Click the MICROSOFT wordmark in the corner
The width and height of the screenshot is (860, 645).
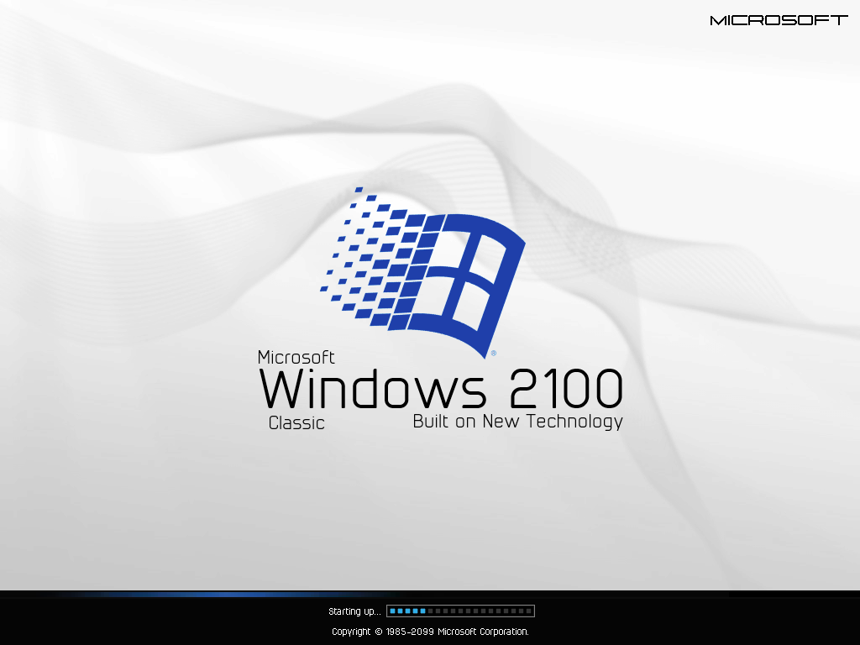click(779, 20)
